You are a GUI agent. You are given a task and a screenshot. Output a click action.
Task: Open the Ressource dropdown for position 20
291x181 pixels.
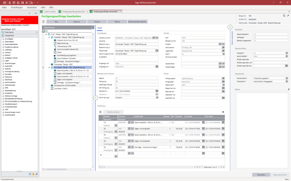click(116, 132)
